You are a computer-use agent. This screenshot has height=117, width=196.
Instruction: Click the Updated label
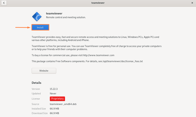point(36,94)
